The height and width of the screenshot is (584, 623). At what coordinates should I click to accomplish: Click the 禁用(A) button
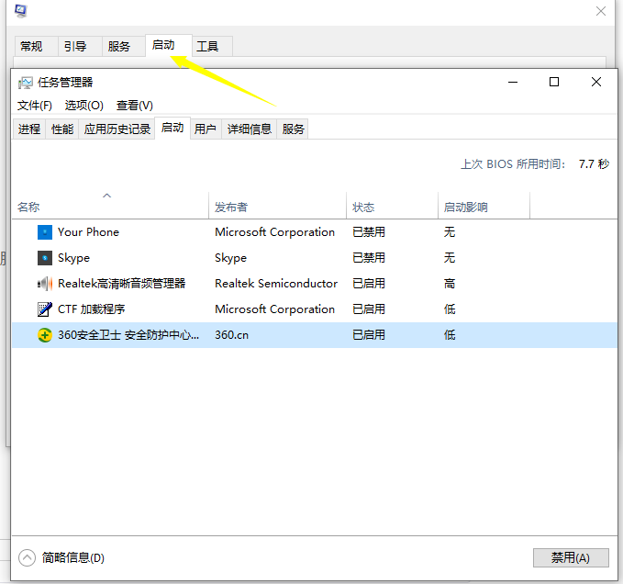click(571, 557)
